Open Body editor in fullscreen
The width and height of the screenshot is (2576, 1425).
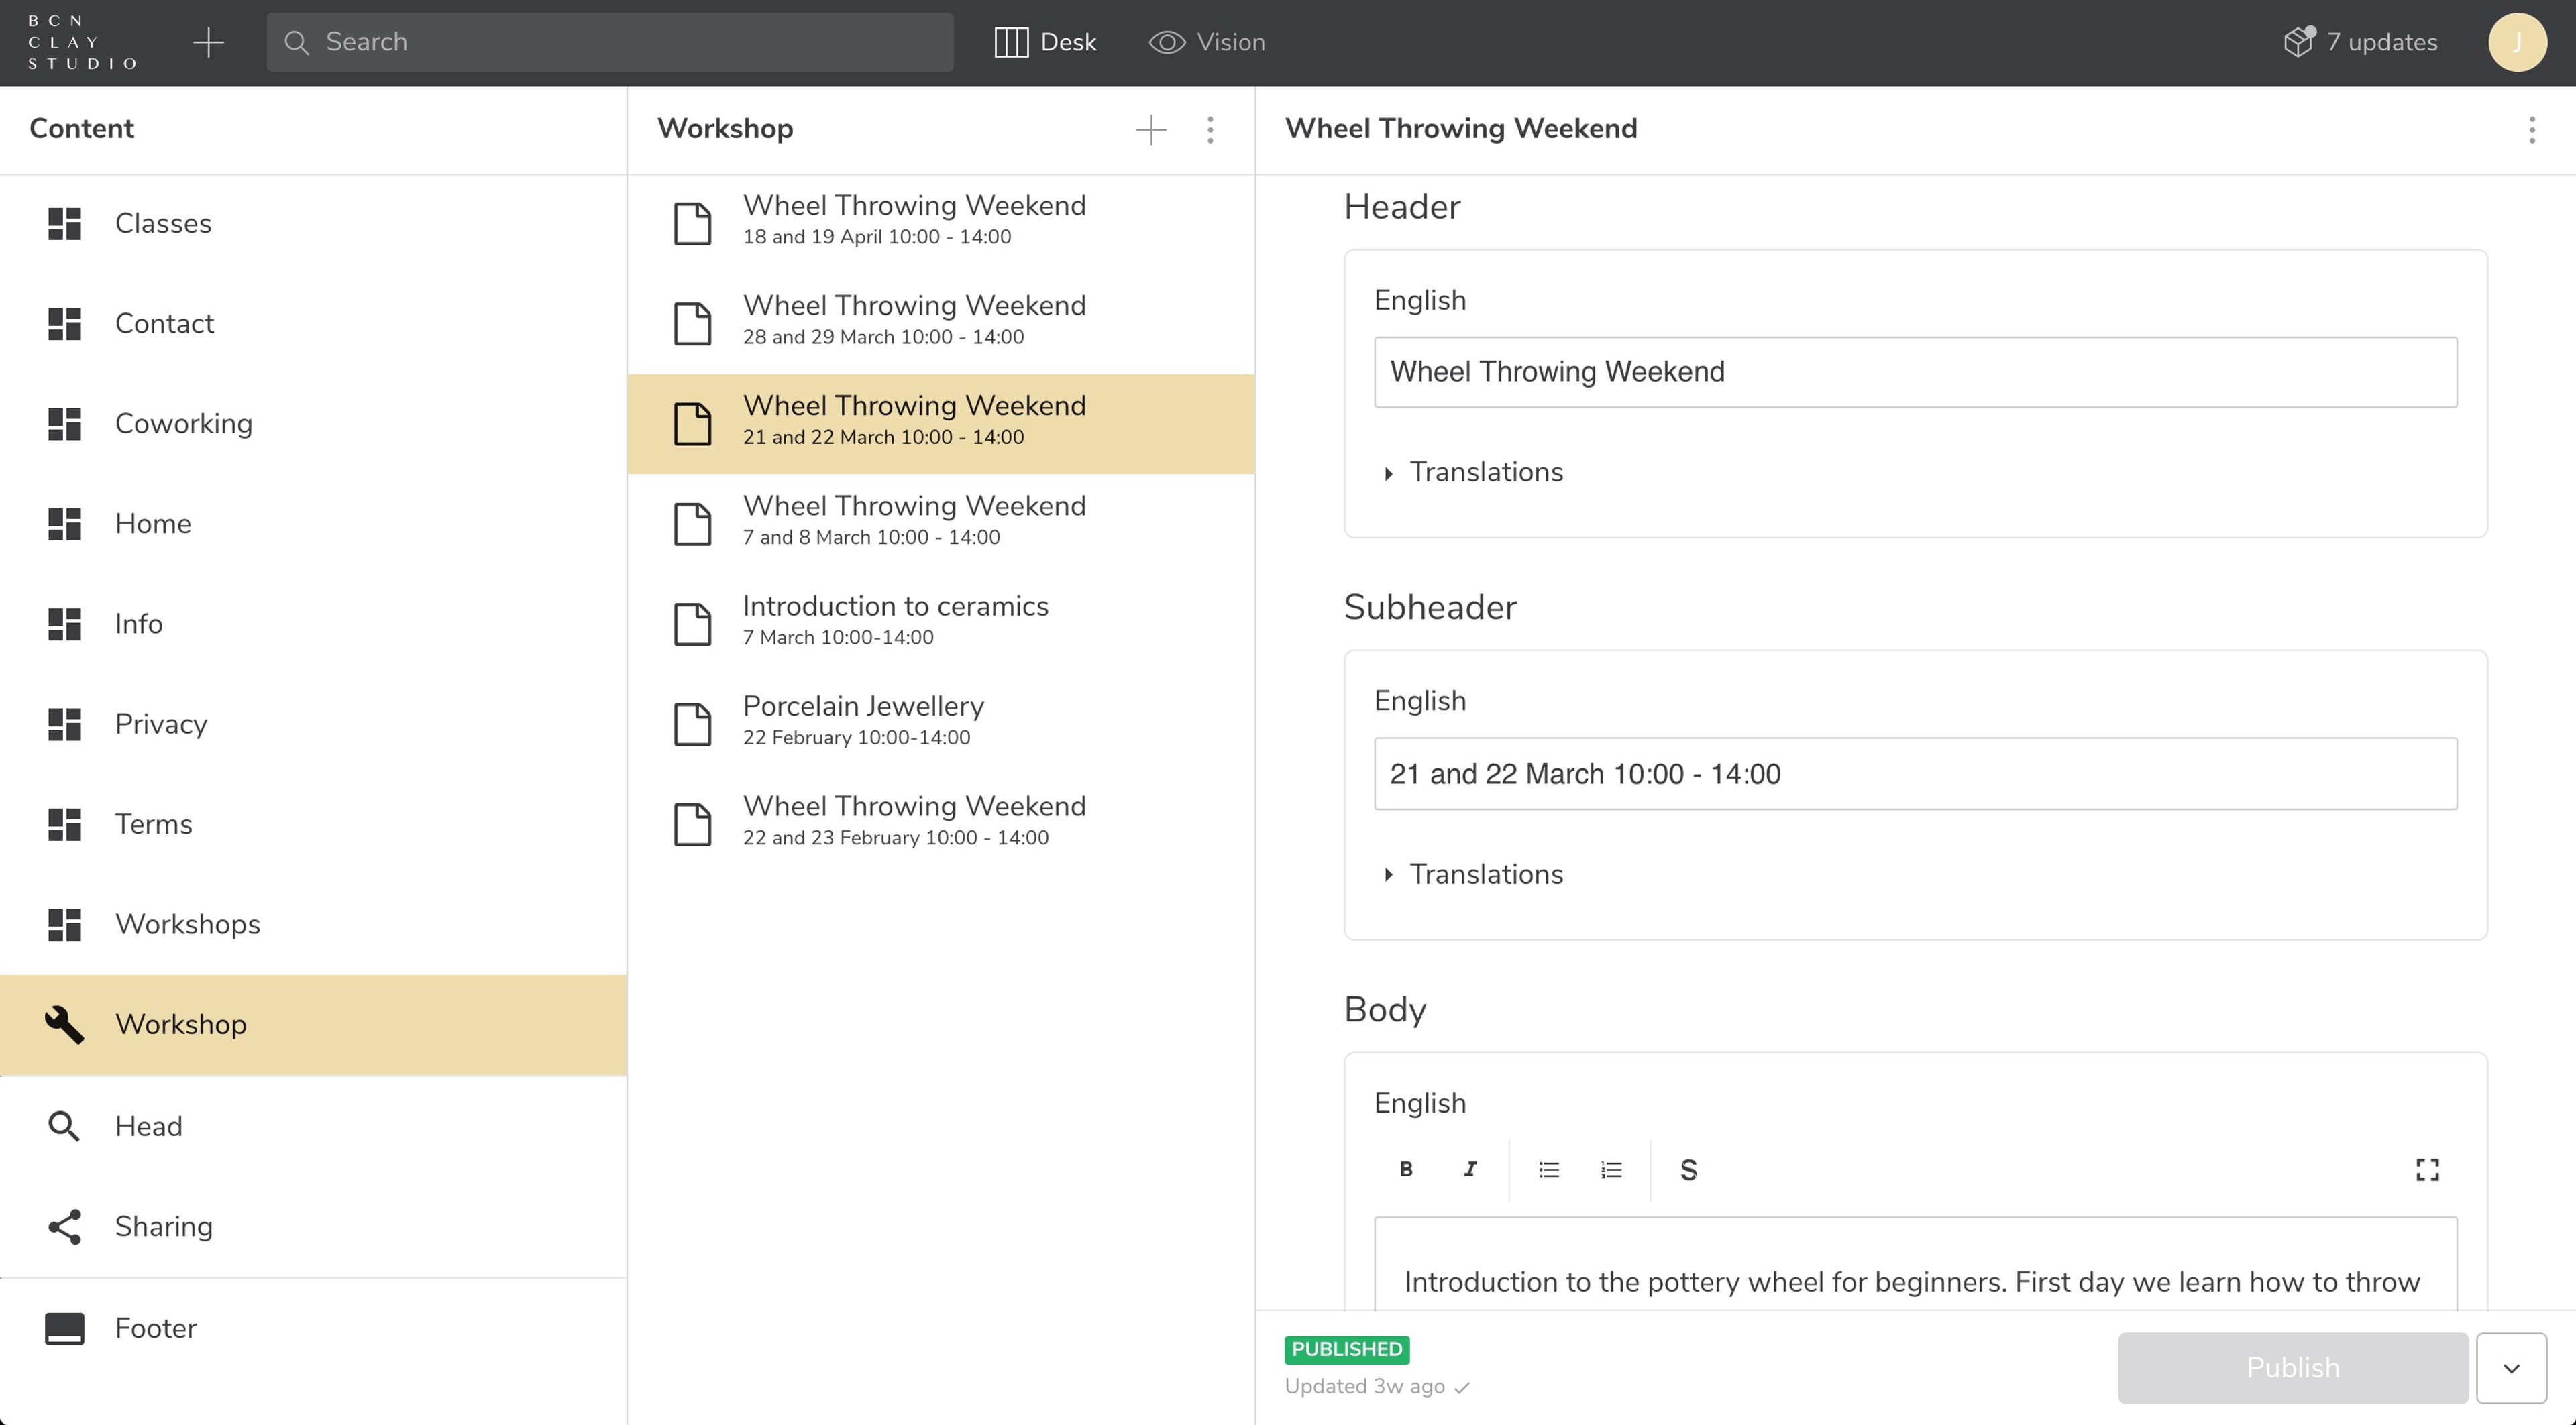click(2427, 1170)
